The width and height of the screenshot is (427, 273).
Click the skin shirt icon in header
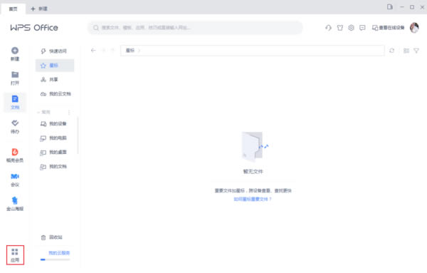pyautogui.click(x=340, y=28)
